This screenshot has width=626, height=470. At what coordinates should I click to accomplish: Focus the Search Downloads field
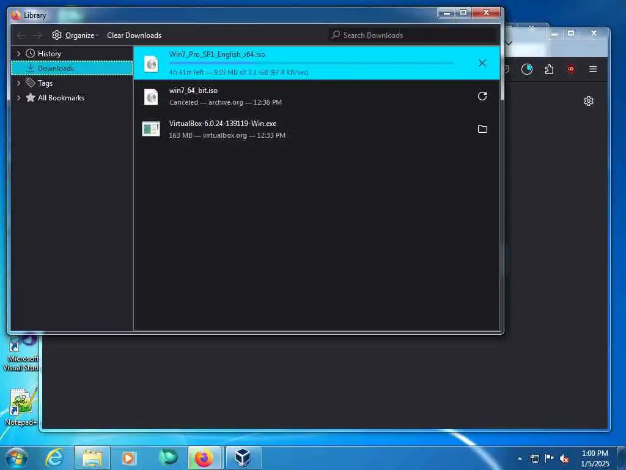click(413, 35)
